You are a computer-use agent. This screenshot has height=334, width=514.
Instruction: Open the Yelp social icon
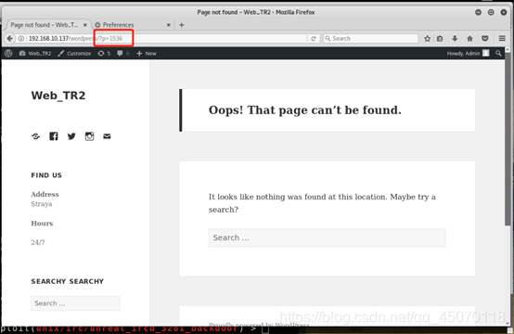point(36,136)
